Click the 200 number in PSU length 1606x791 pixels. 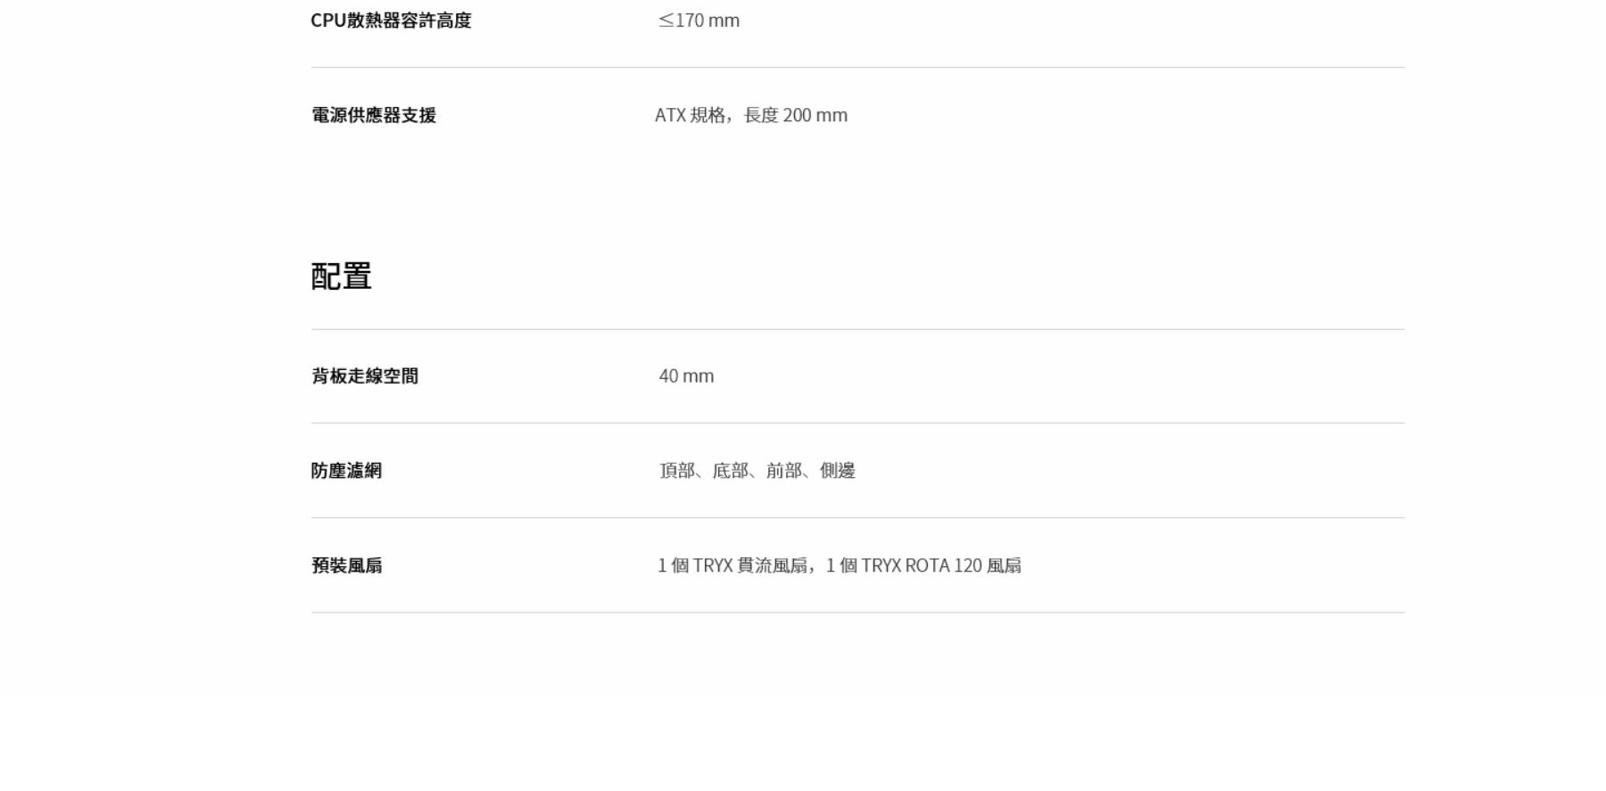[x=797, y=115]
